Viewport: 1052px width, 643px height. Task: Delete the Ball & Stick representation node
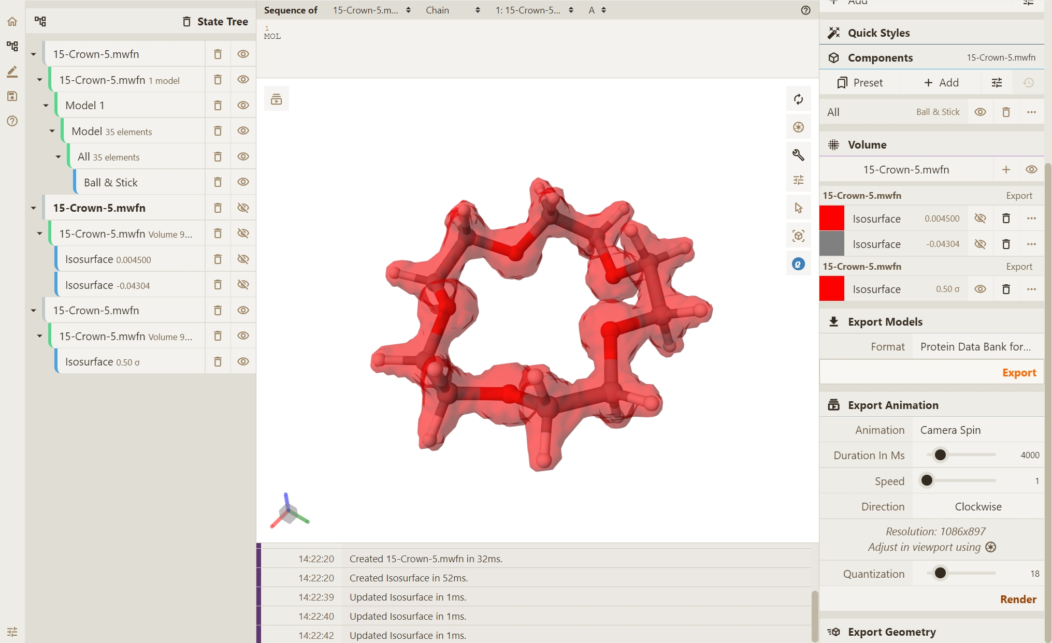[218, 182]
